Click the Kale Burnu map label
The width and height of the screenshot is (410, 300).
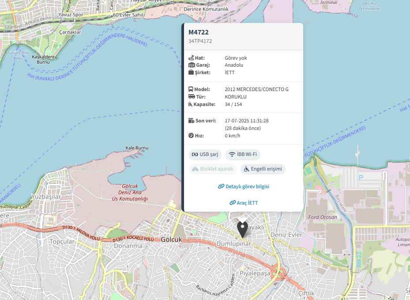click(137, 148)
